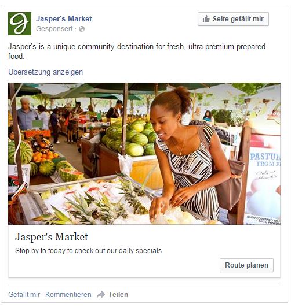Viewport: 291px width, 308px height.
Task: Click the globe public audience icon
Action: pos(82,29)
